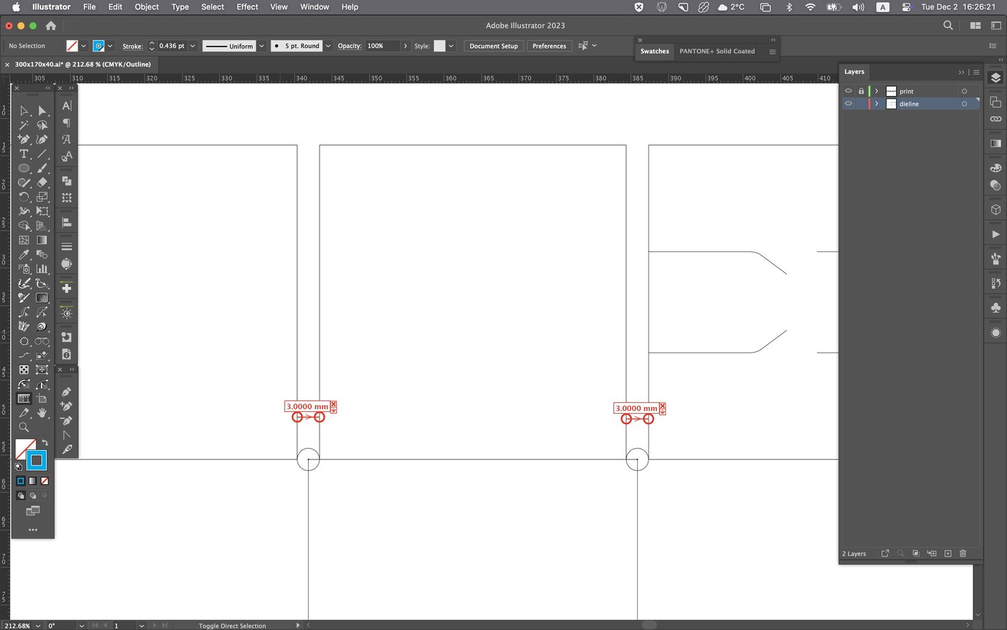Hide the print layer
The image size is (1007, 630).
tap(849, 91)
